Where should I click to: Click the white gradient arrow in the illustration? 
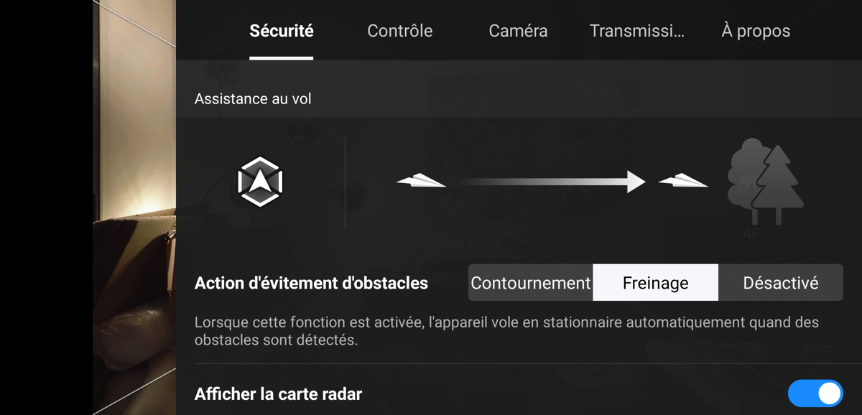(553, 182)
